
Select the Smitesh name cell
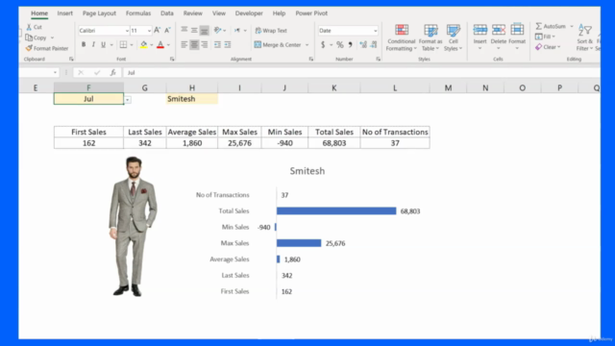(192, 99)
